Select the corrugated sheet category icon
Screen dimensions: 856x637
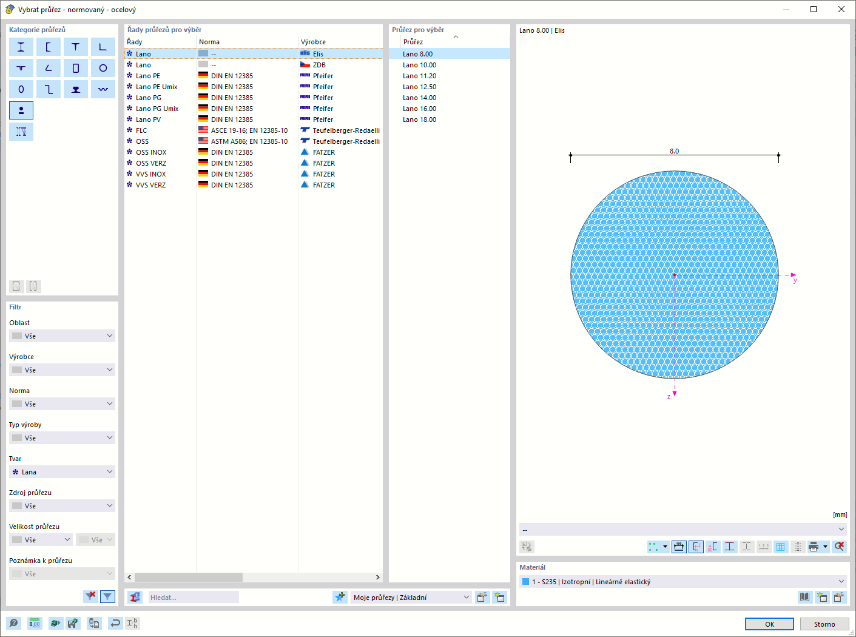pyautogui.click(x=103, y=89)
